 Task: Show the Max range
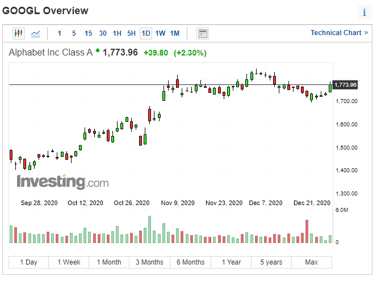tap(312, 262)
